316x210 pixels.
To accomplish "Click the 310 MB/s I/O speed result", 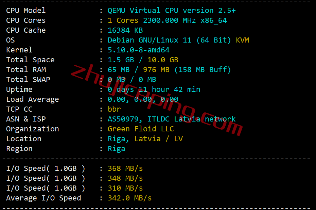I will pos(125,188).
